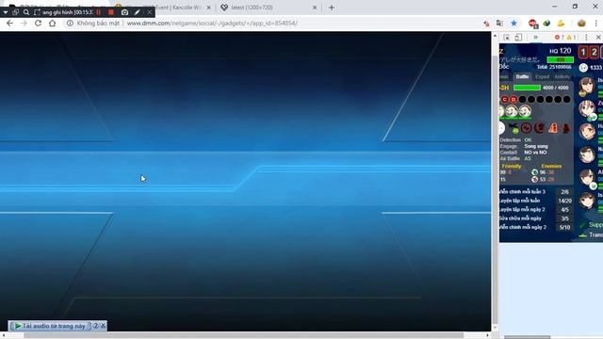Open the green extension icon
603x339 pixels.
pos(546,24)
